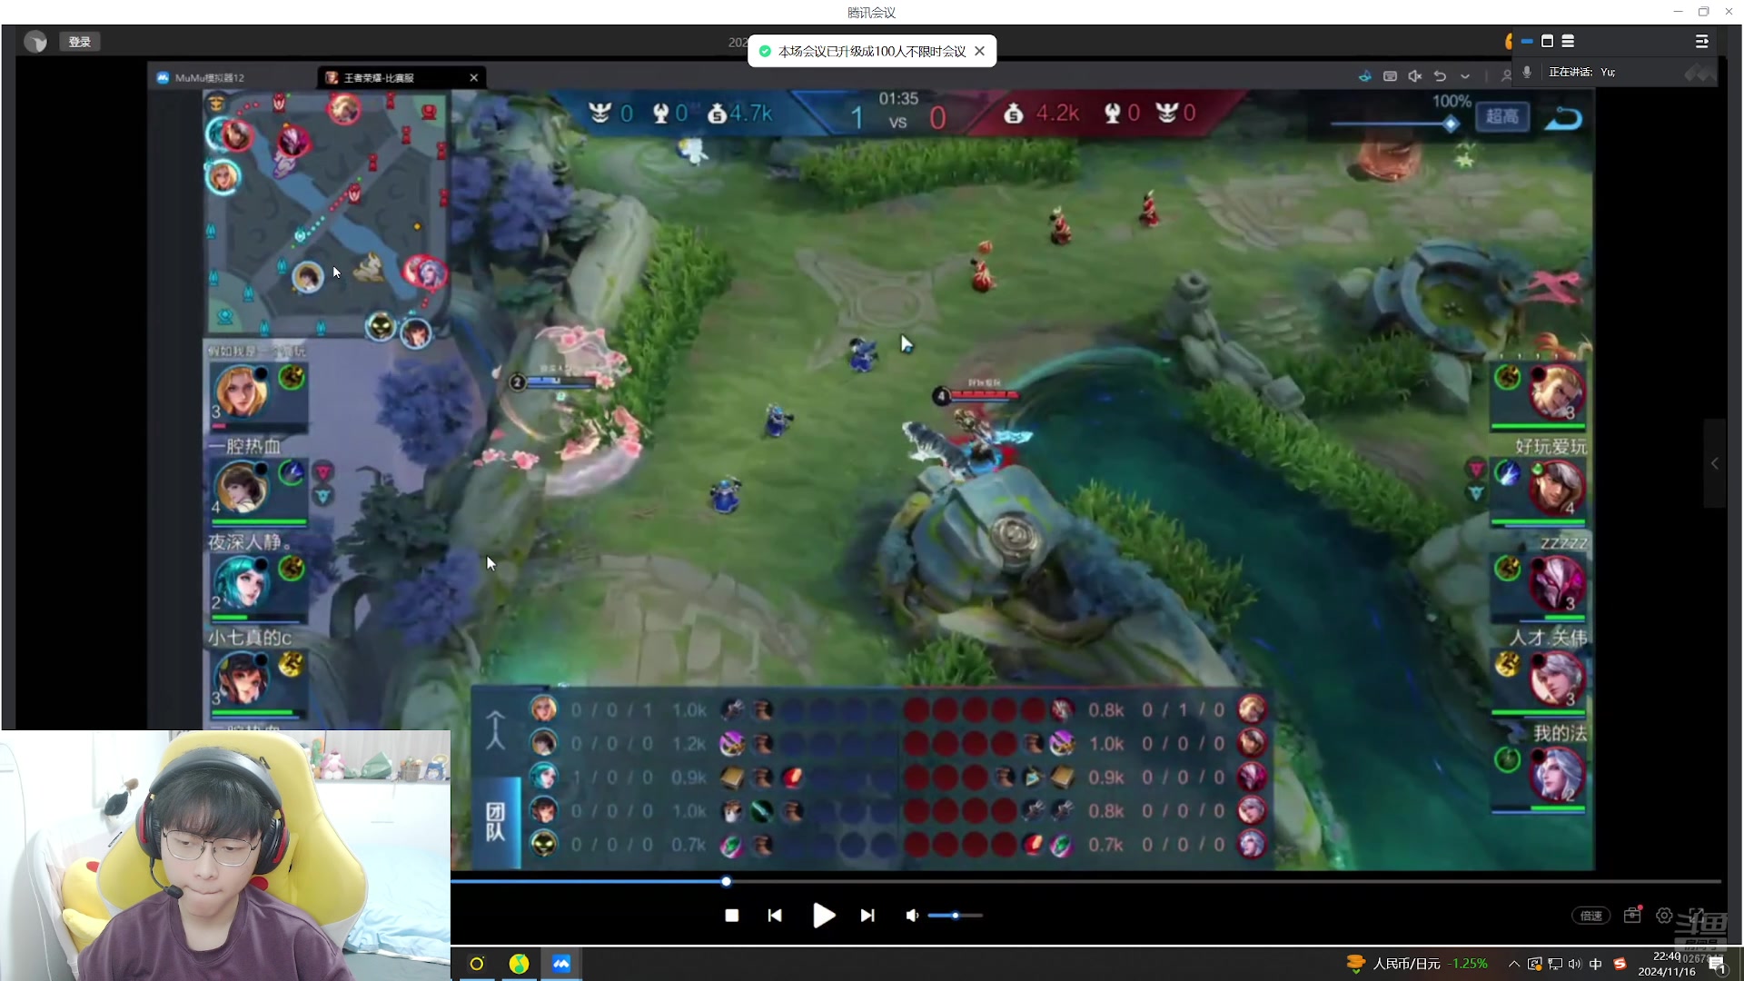Viewport: 1744px width, 981px height.
Task: Open the toolbox icon in the player controls
Action: pos(1632,915)
